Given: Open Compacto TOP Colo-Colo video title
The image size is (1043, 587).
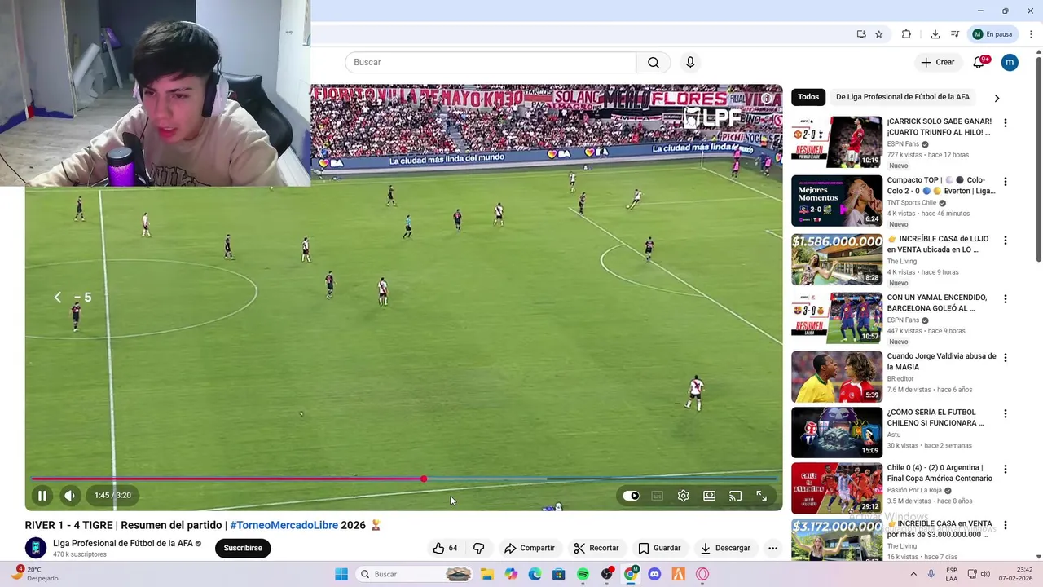Looking at the screenshot, I should [x=940, y=185].
